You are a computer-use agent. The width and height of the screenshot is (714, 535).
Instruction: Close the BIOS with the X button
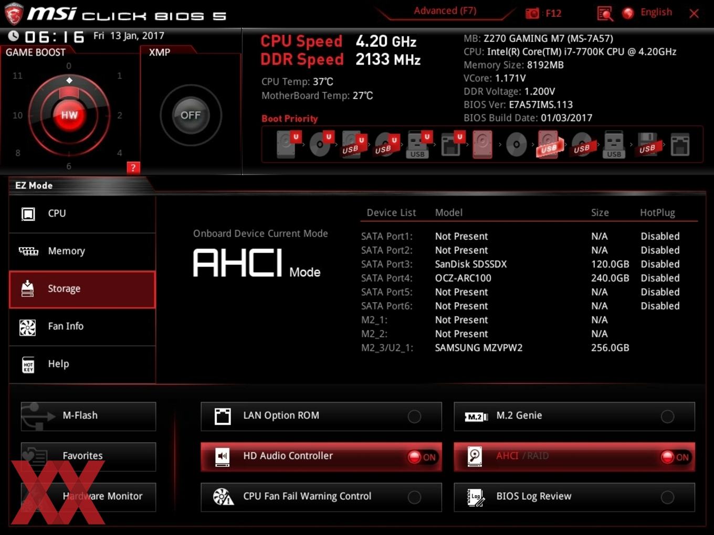tap(694, 13)
